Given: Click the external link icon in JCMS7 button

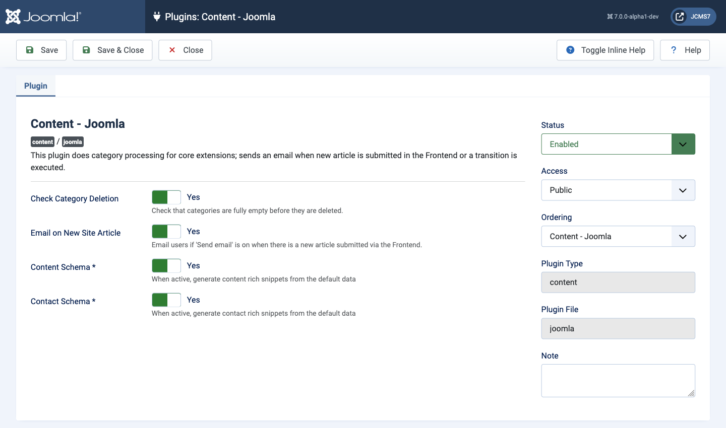Looking at the screenshot, I should (680, 17).
